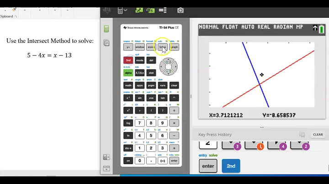The width and height of the screenshot is (329, 184).
Task: Click the on key
Action: [128, 161]
